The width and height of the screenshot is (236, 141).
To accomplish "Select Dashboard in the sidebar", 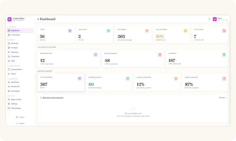I will click(x=20, y=31).
